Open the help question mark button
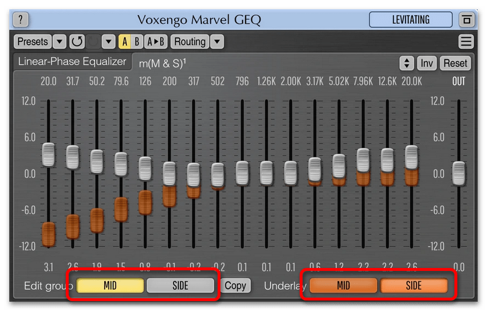Image resolution: width=487 pixels, height=311 pixels. 20,20
